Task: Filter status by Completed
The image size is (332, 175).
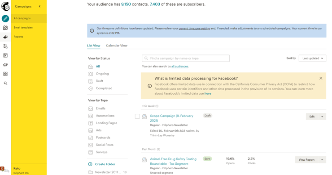Action: point(104,88)
